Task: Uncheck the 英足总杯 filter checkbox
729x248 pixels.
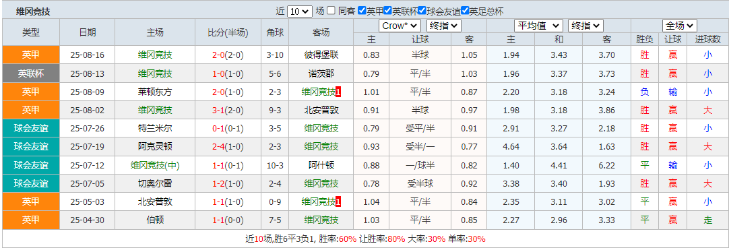Action: pyautogui.click(x=464, y=11)
